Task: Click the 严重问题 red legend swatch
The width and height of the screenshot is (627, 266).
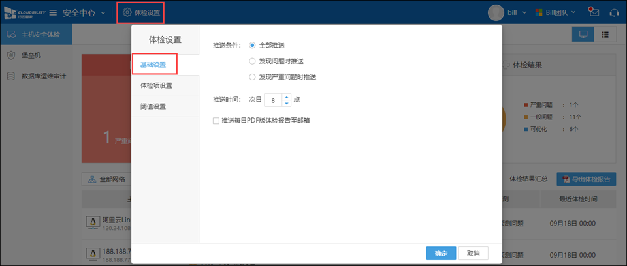Action: tap(526, 105)
